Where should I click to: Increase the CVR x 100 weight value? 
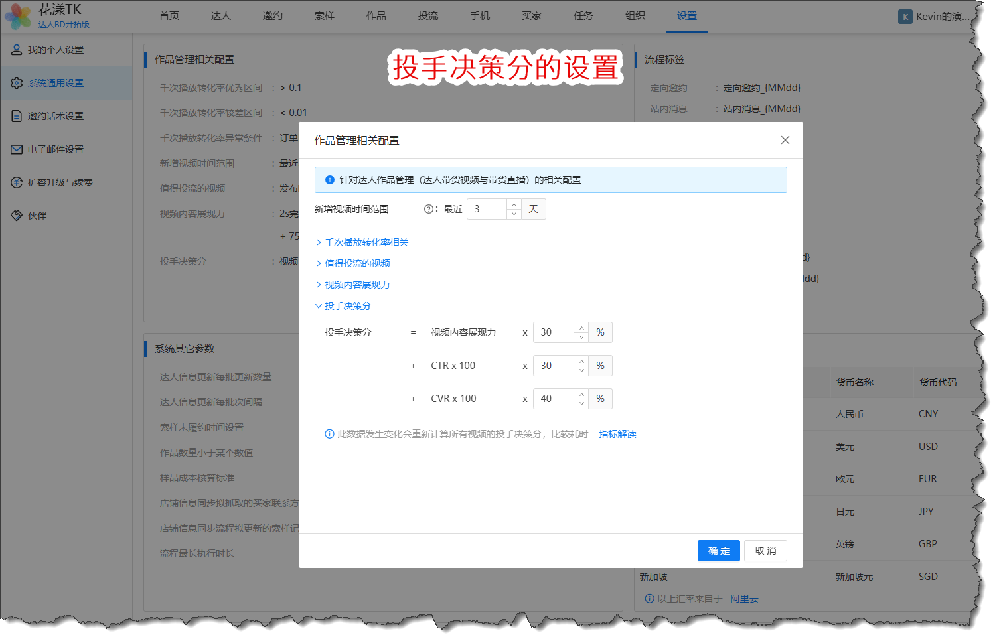[581, 394]
